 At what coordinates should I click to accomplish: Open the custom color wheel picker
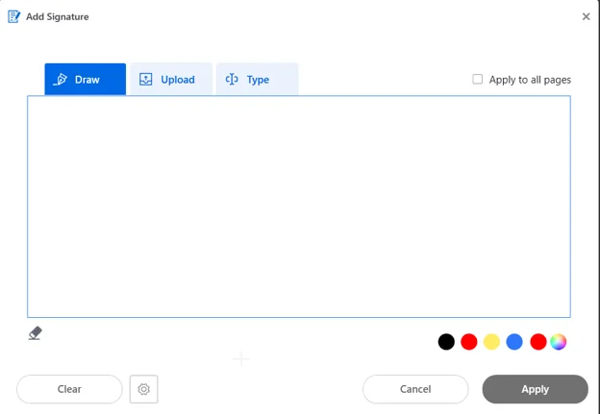point(559,342)
